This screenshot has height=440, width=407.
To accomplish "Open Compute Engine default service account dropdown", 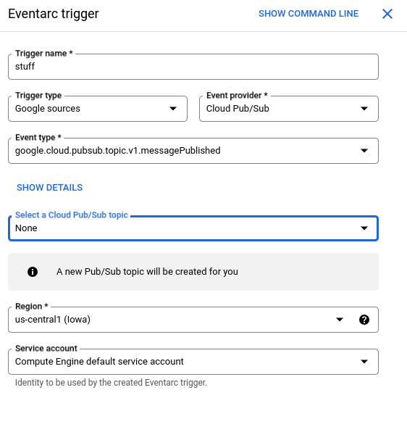I will [x=193, y=362].
